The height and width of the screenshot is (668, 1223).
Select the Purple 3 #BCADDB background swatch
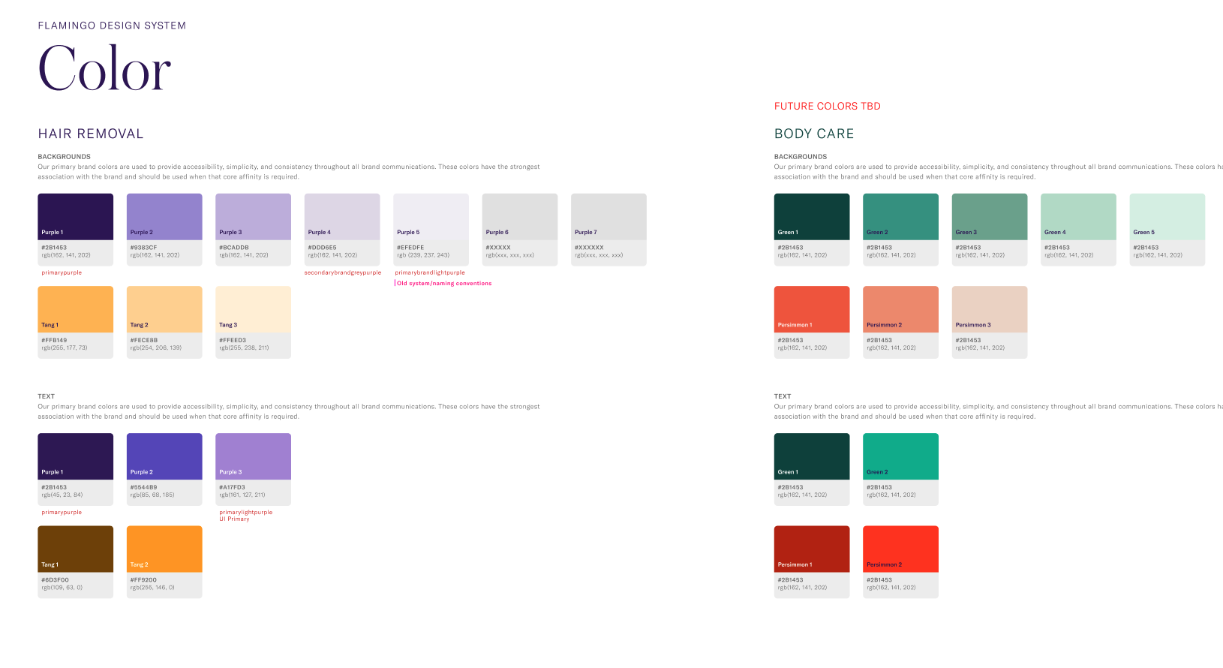pos(253,230)
